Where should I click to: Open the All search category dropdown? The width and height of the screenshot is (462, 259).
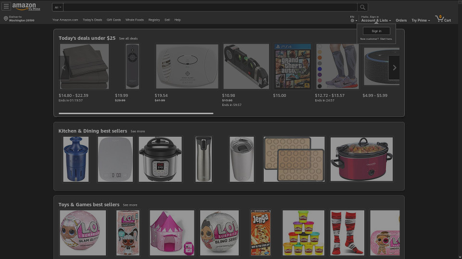[x=58, y=7]
